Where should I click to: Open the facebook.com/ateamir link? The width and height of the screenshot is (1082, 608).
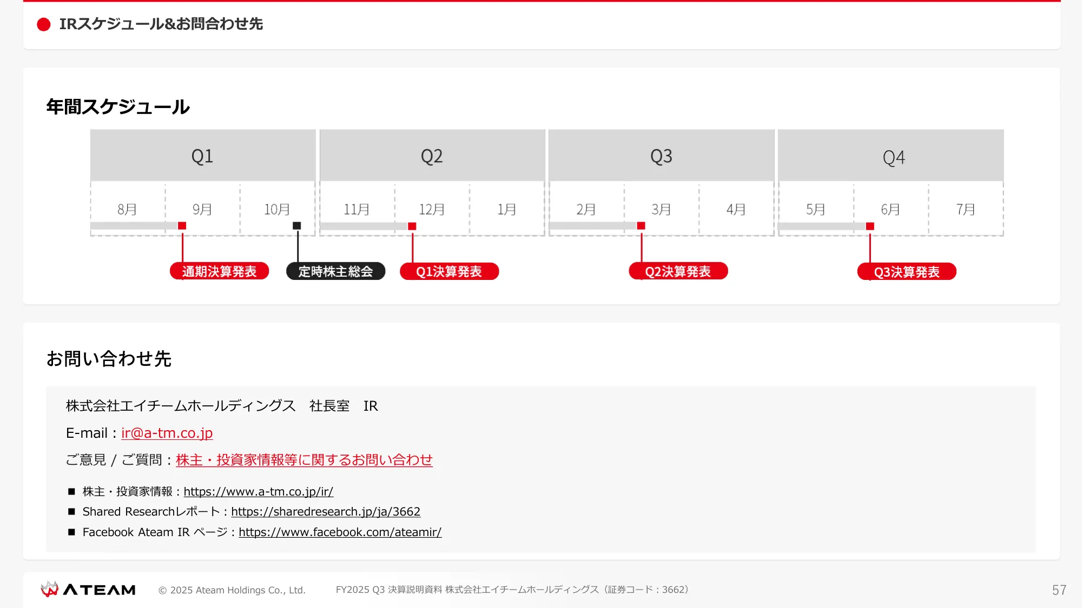340,532
